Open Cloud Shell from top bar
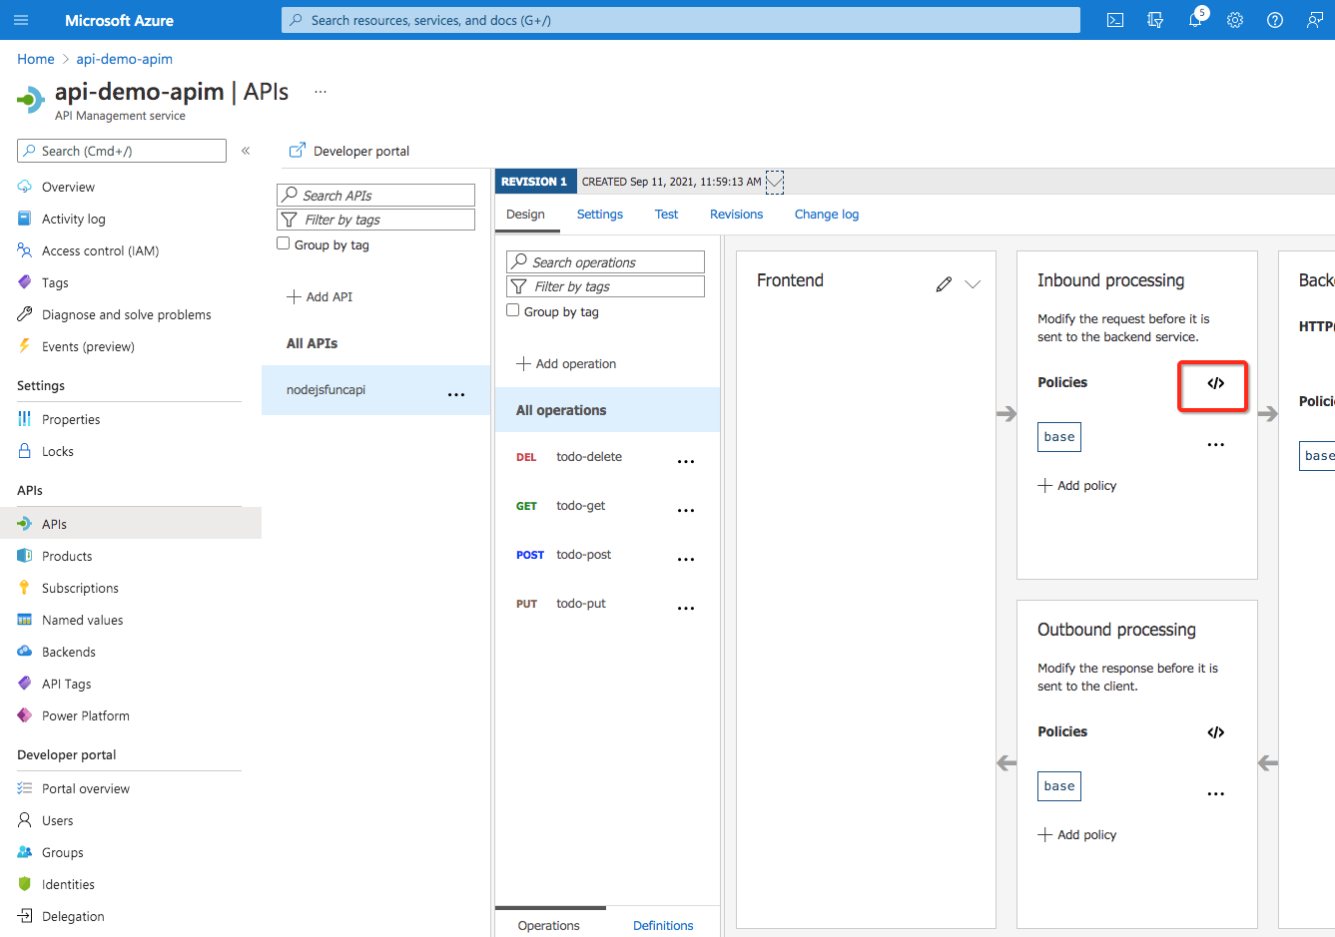The image size is (1335, 937). pyautogui.click(x=1115, y=20)
